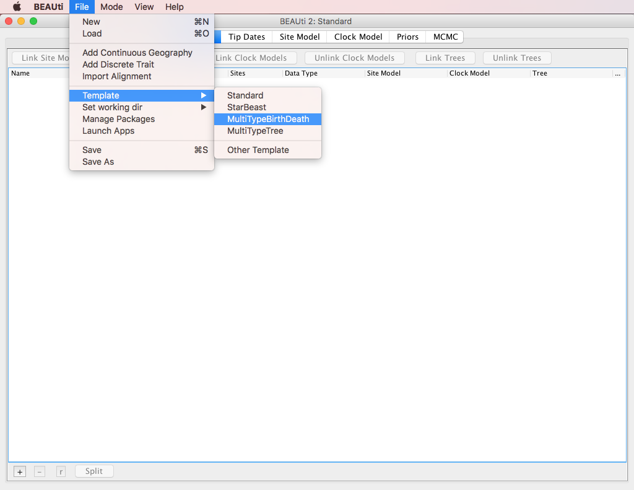Choose Other Template
The width and height of the screenshot is (634, 490).
pyautogui.click(x=267, y=150)
